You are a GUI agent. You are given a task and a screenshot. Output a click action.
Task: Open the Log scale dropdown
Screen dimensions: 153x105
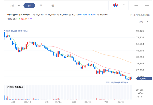[144, 22]
